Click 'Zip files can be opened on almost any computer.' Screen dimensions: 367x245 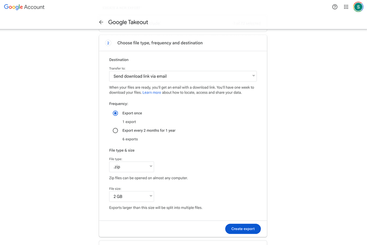coord(148,178)
